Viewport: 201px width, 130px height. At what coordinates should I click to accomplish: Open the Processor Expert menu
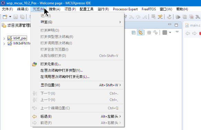[125, 9]
